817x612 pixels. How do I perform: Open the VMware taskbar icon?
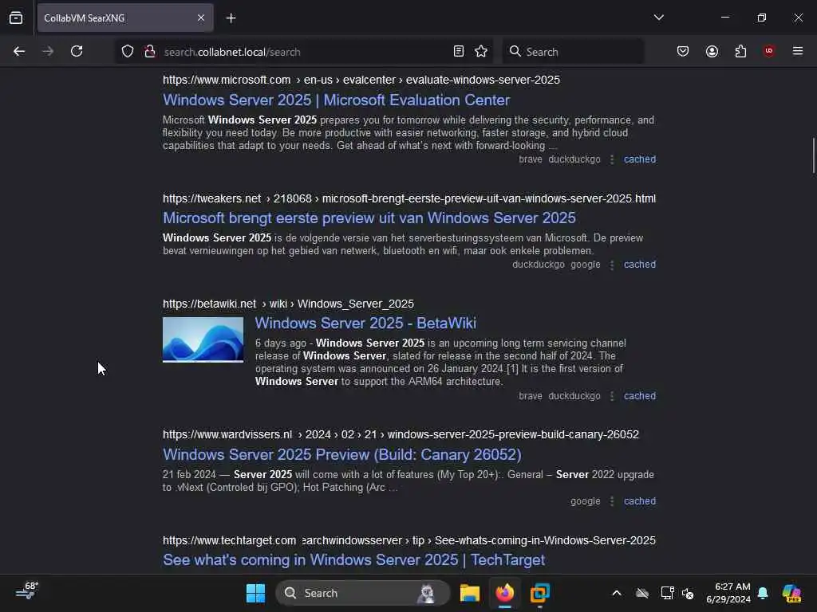coord(540,593)
